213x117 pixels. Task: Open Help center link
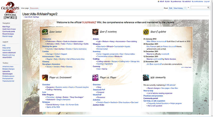(6, 48)
